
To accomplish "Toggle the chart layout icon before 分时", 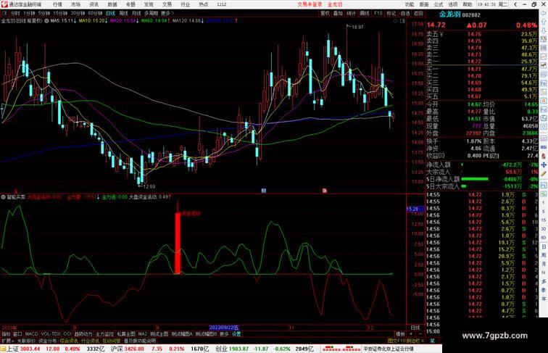I will (x=4, y=13).
